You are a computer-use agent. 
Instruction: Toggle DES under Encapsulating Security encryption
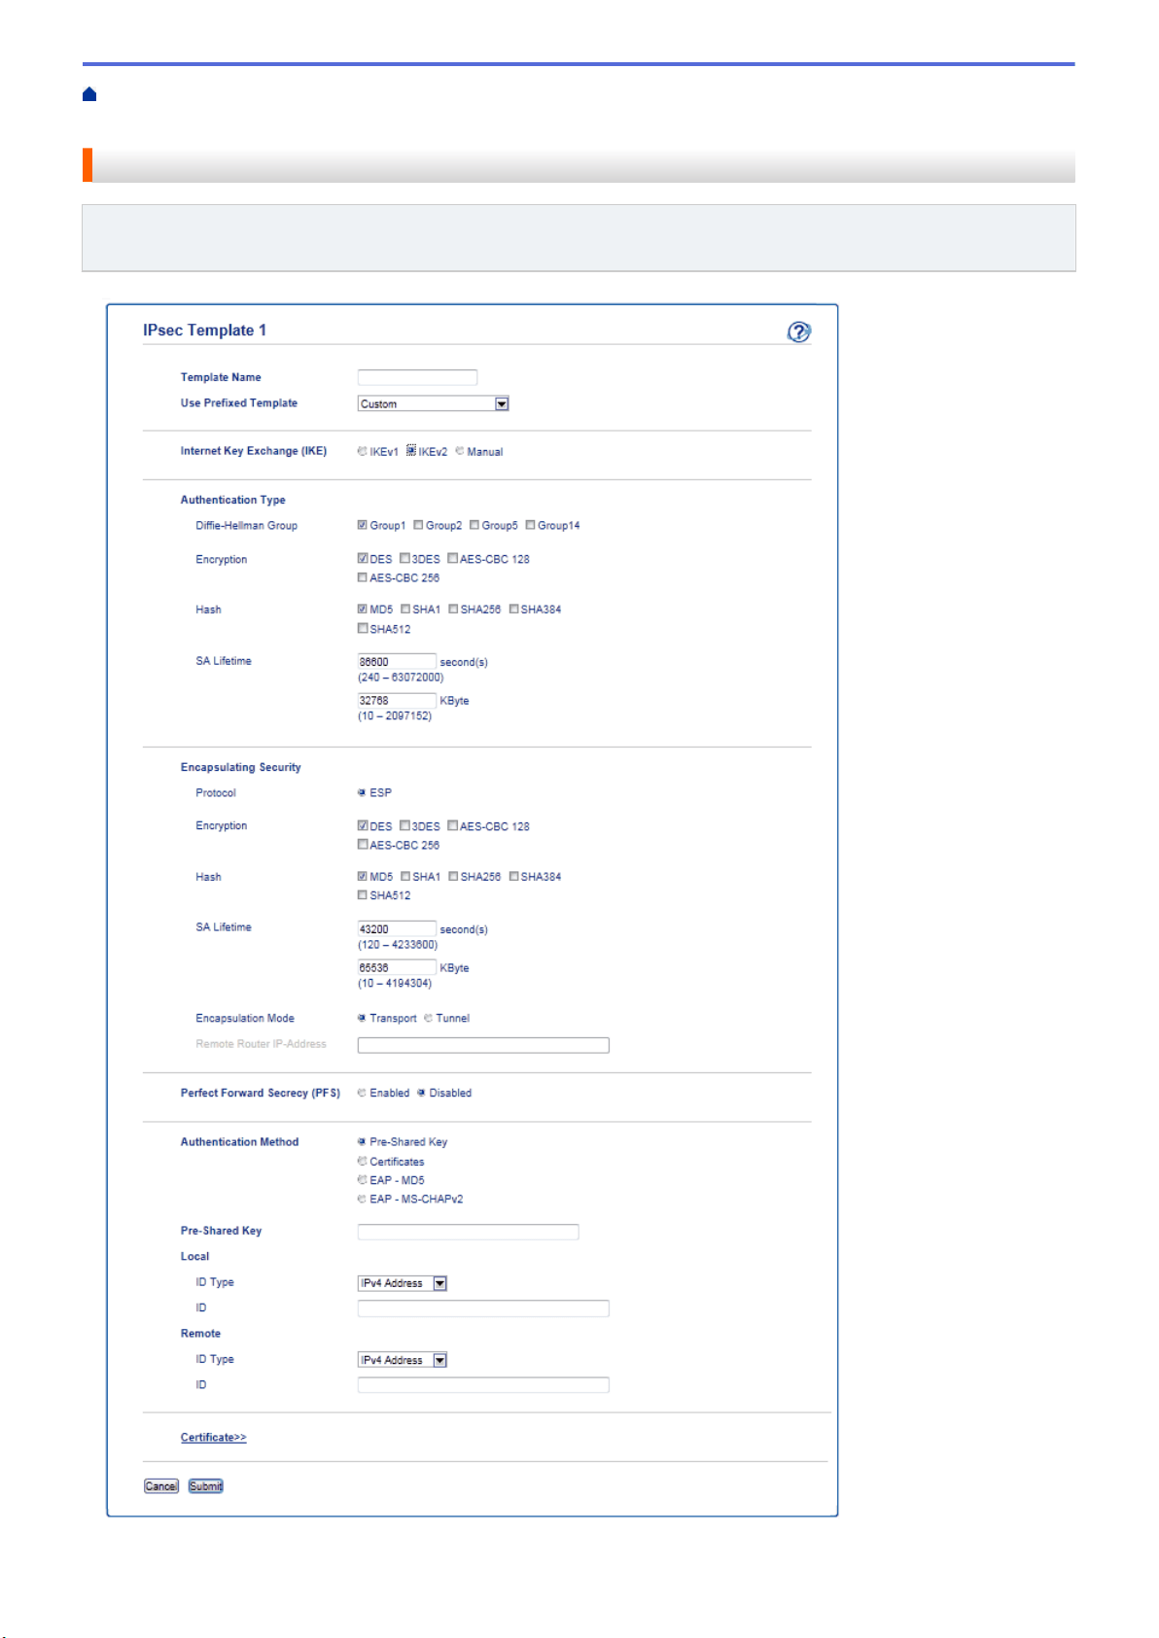(363, 825)
